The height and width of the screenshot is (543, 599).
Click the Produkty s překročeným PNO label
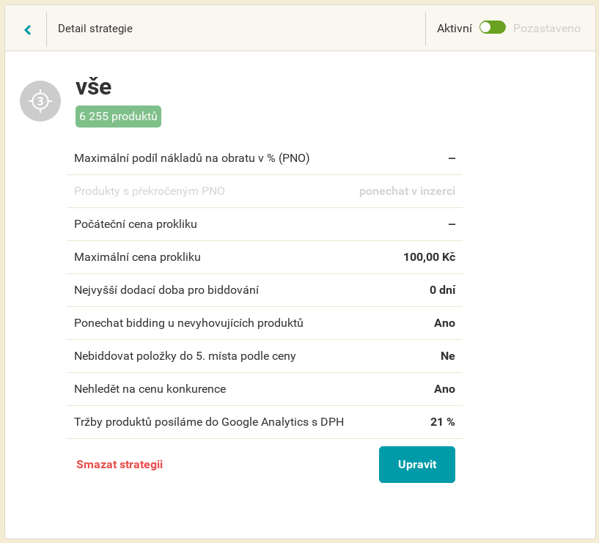click(150, 191)
